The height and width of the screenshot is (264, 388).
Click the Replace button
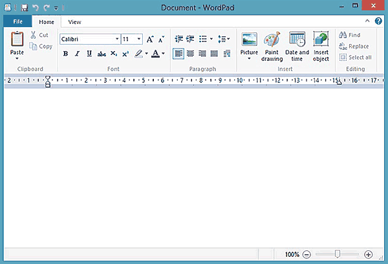click(x=354, y=46)
